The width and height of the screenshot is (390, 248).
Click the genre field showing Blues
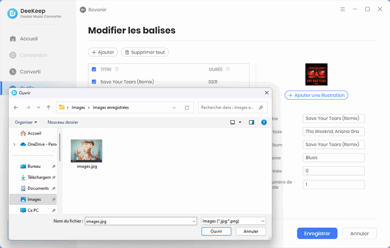click(333, 158)
